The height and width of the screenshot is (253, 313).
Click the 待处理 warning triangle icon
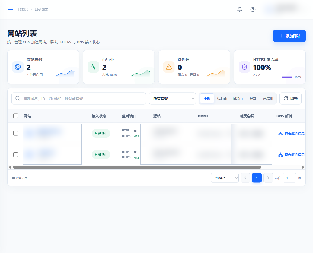coord(169,67)
